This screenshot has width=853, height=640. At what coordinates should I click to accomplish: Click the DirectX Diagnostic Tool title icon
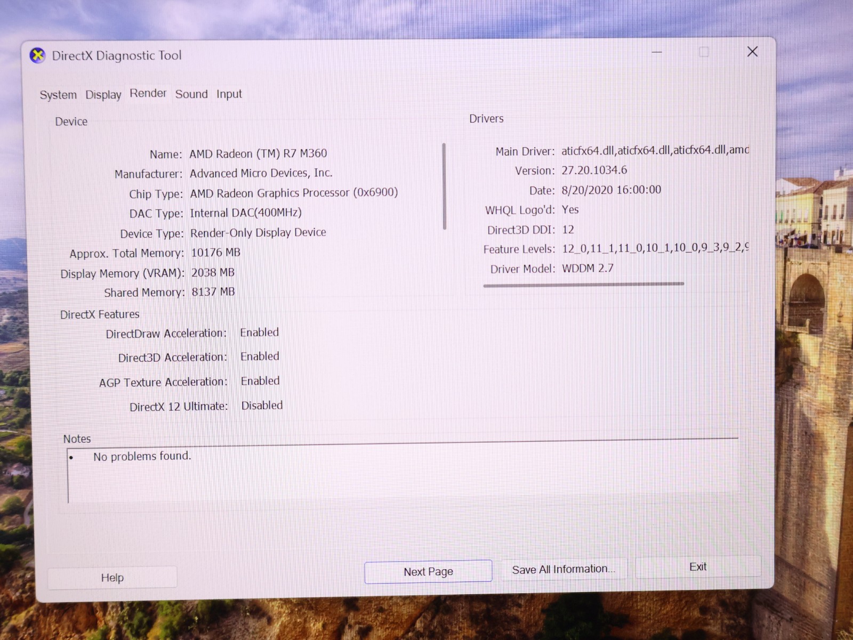coord(37,55)
